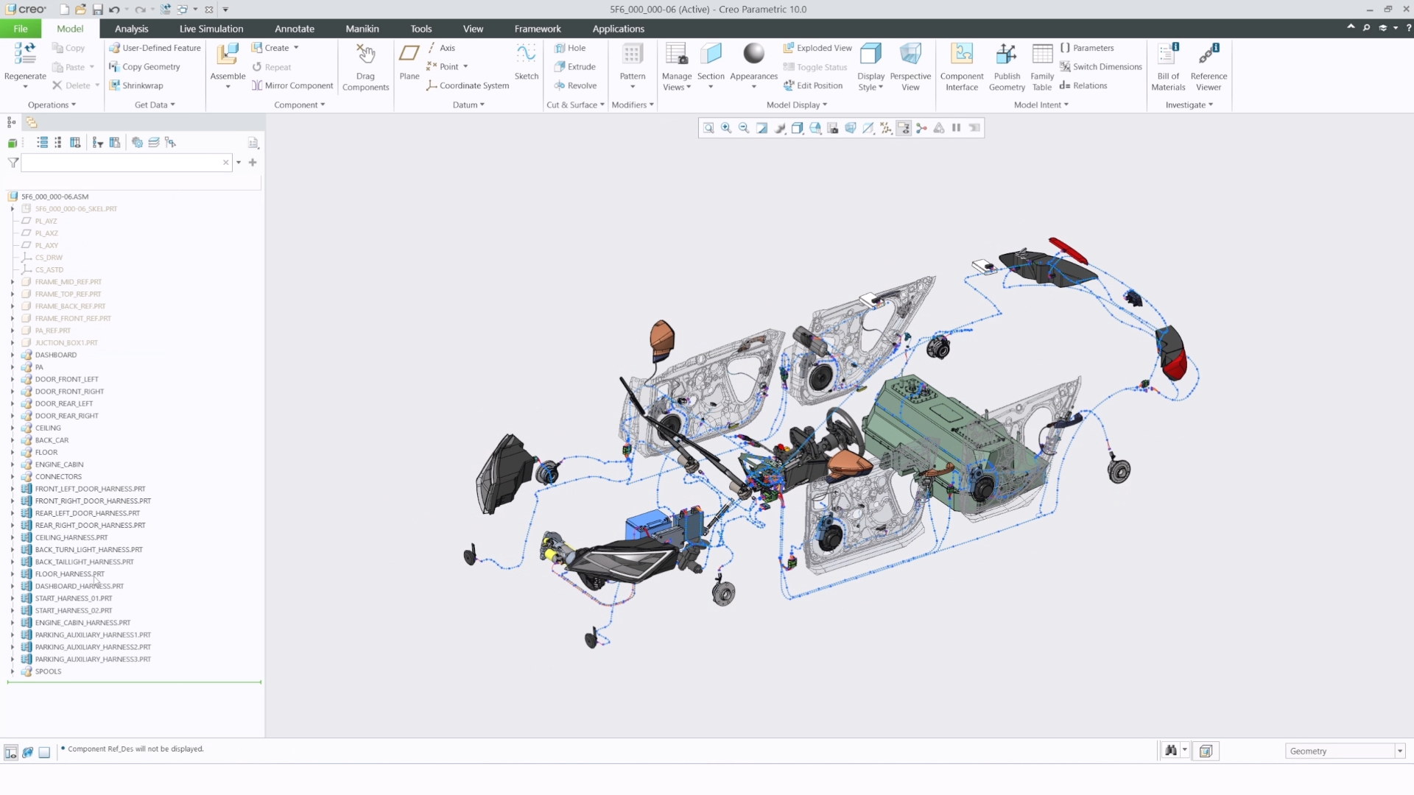
Task: Save the model from quick access toolbar
Action: 97,10
